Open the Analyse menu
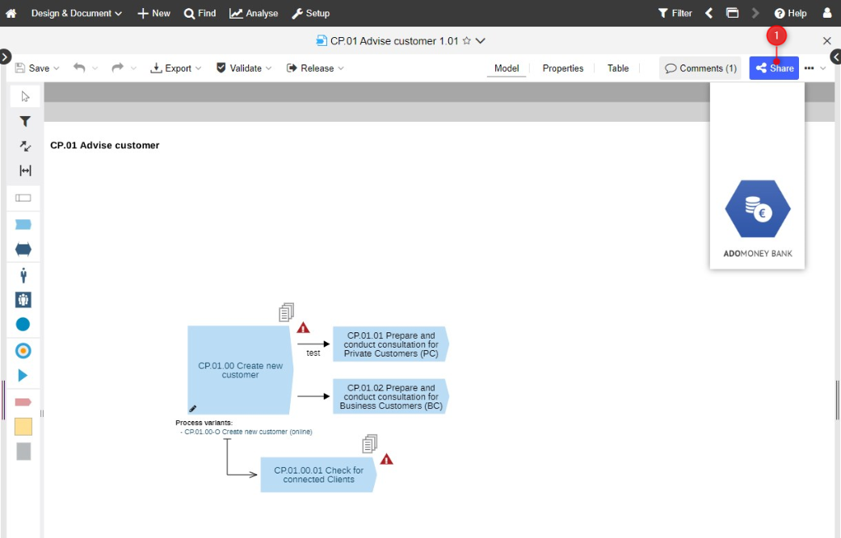The height and width of the screenshot is (538, 841). (254, 14)
